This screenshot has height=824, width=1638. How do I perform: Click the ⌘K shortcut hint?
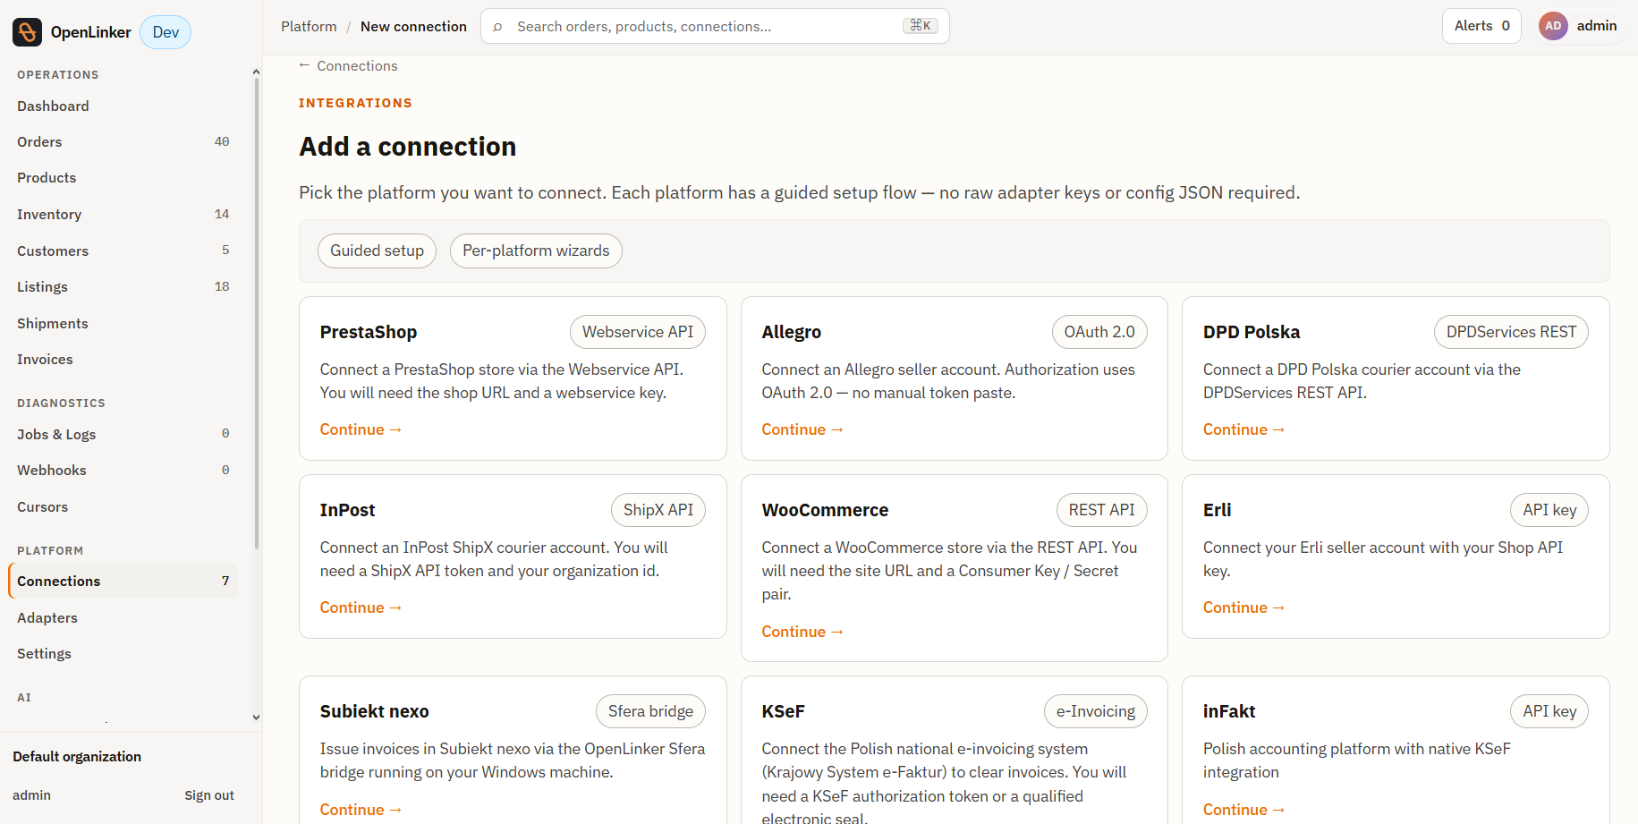(x=921, y=26)
